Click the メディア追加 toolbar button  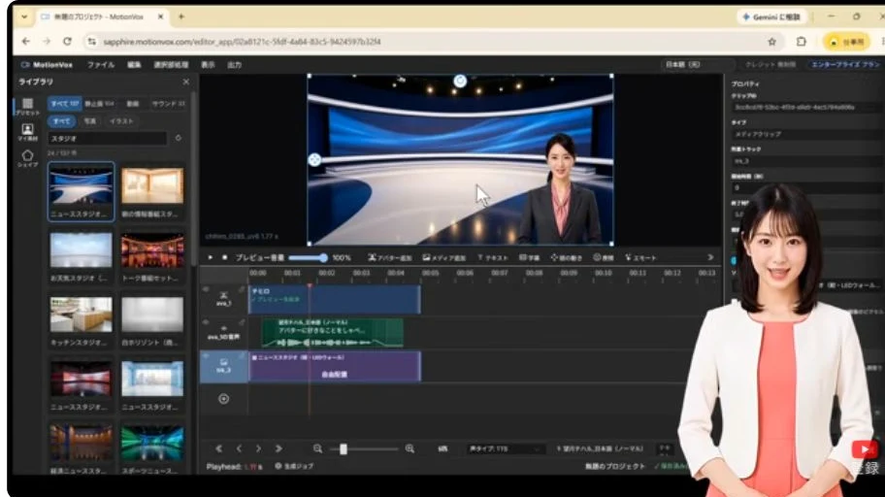pyautogui.click(x=444, y=257)
